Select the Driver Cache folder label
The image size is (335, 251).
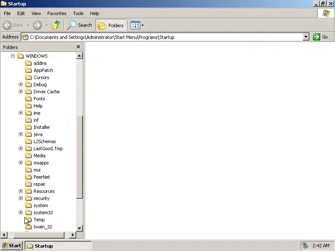click(x=46, y=92)
